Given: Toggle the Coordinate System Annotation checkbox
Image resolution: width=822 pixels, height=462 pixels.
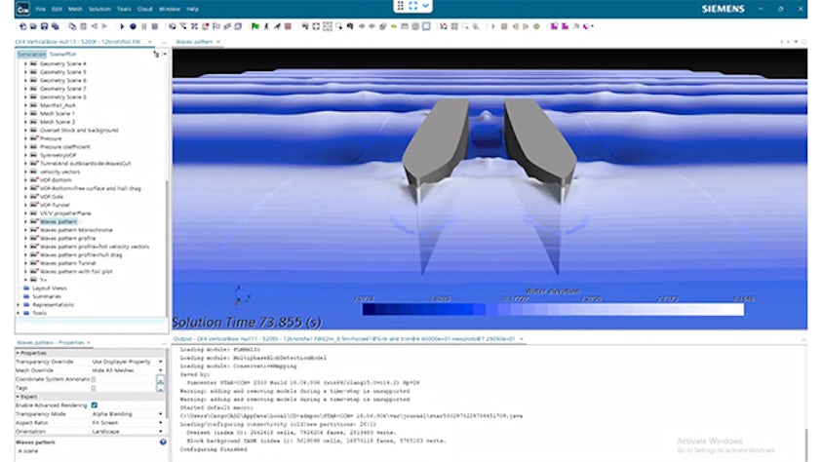Looking at the screenshot, I should 94,379.
